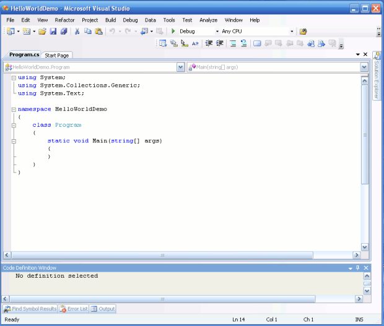This screenshot has height=326, width=384.
Task: Open the Add New Item dropdown arrow
Action: pyautogui.click(x=34, y=32)
